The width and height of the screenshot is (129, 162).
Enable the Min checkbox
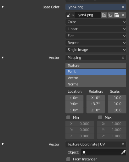(68, 117)
